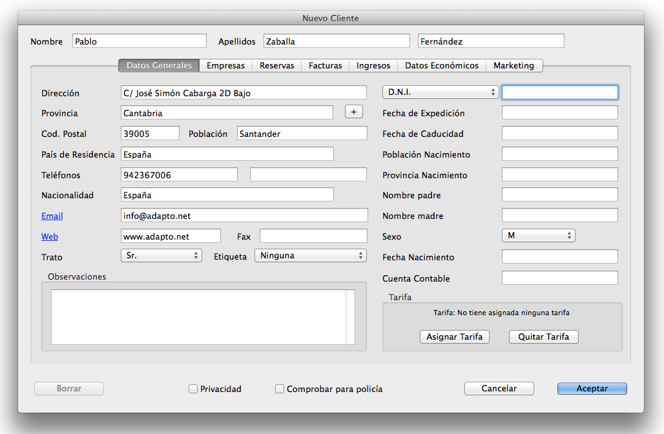
Task: Check Comprobar para policía option
Action: tap(280, 389)
